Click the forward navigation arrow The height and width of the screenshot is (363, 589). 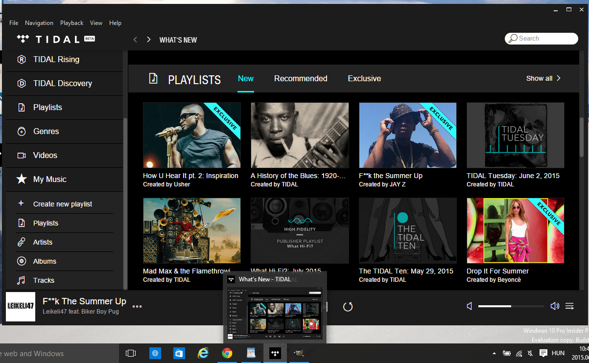[148, 40]
